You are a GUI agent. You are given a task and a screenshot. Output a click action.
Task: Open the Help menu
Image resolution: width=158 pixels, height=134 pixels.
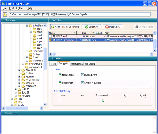click(30, 8)
